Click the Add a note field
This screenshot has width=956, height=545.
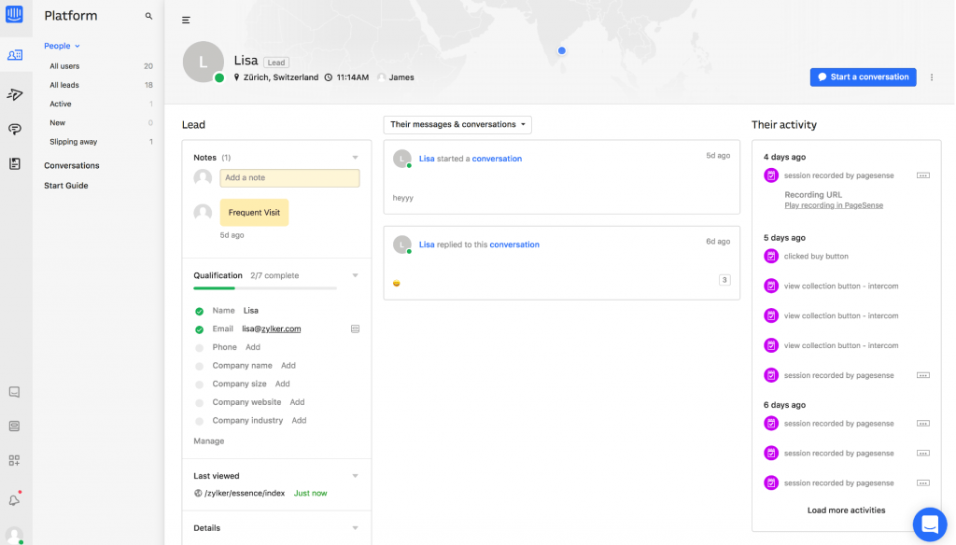coord(289,177)
